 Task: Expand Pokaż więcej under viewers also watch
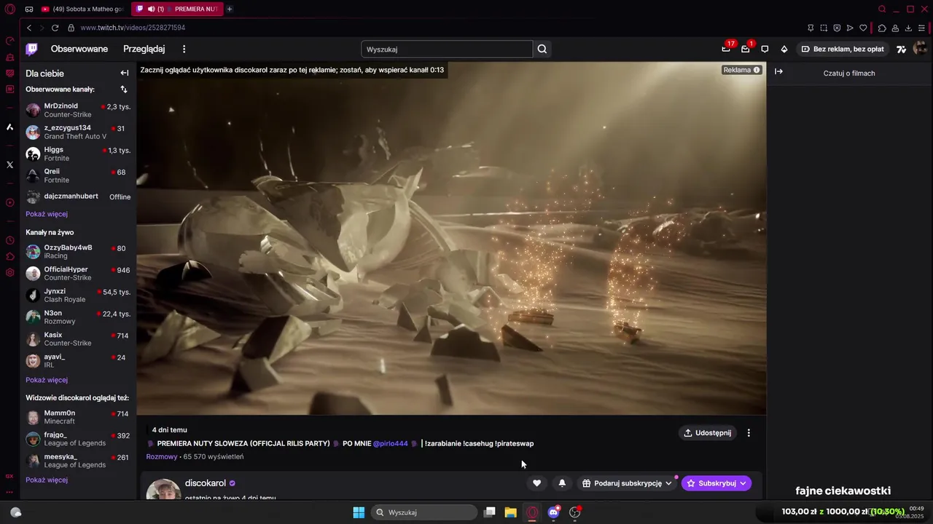(47, 480)
